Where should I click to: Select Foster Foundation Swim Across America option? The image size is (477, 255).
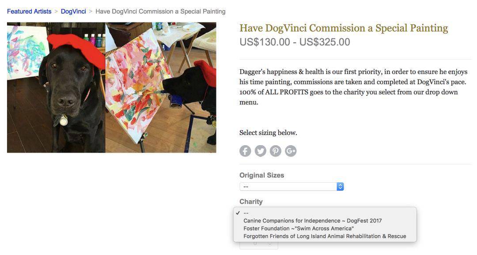point(299,229)
